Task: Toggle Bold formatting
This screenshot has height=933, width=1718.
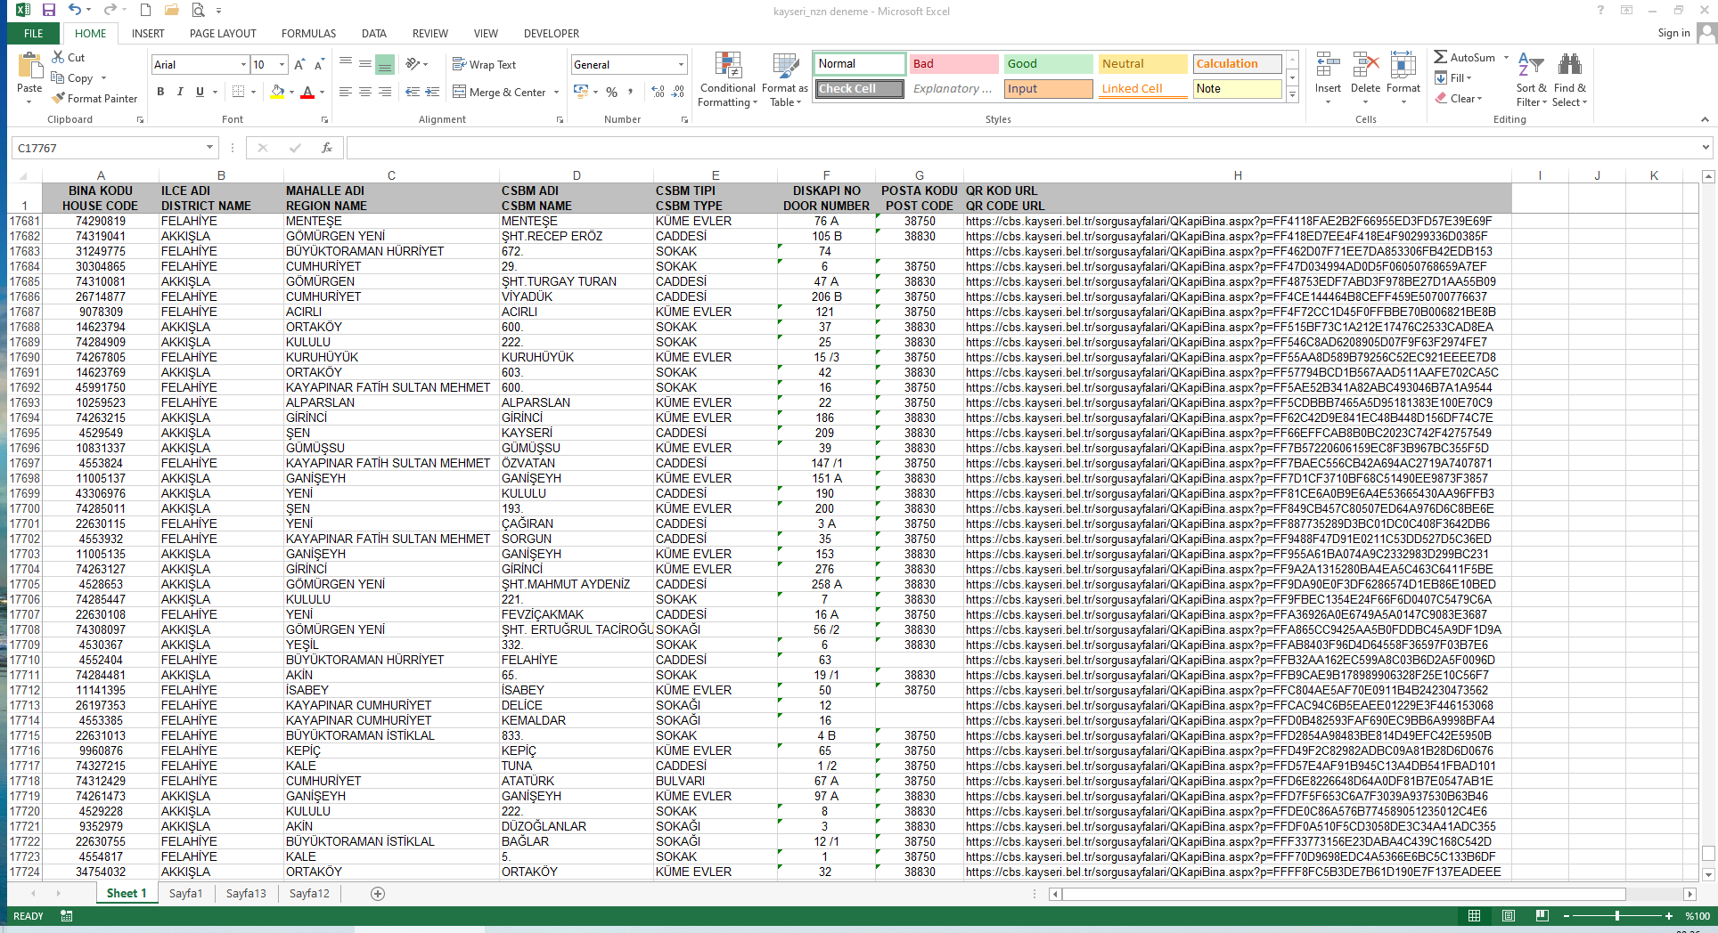Action: point(160,92)
